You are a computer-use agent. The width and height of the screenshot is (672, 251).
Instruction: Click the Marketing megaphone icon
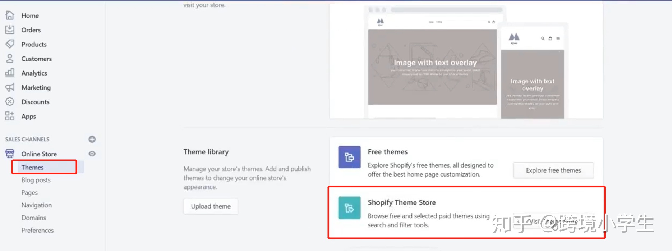[10, 87]
